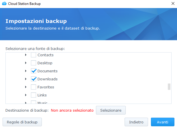This screenshot has width=177, height=128.
Task: Expand the Downloads folder arrow
Action: [26, 79]
